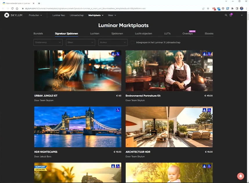Screen dimensions: 249x183
Task: Open browser side panel icon
Action: coord(237,8)
